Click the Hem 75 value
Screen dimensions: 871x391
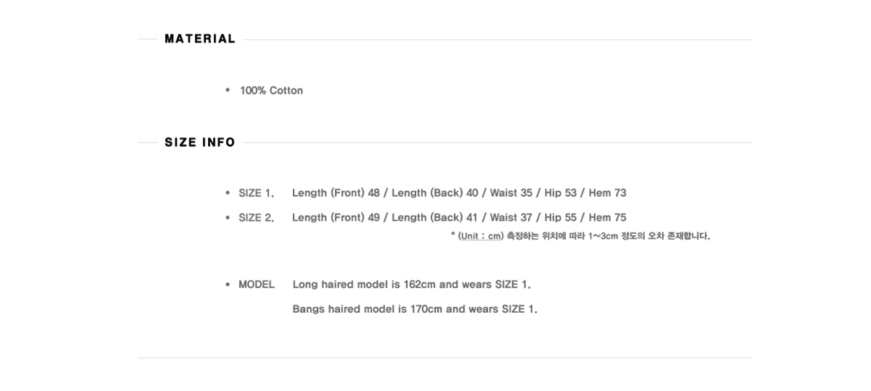point(607,218)
